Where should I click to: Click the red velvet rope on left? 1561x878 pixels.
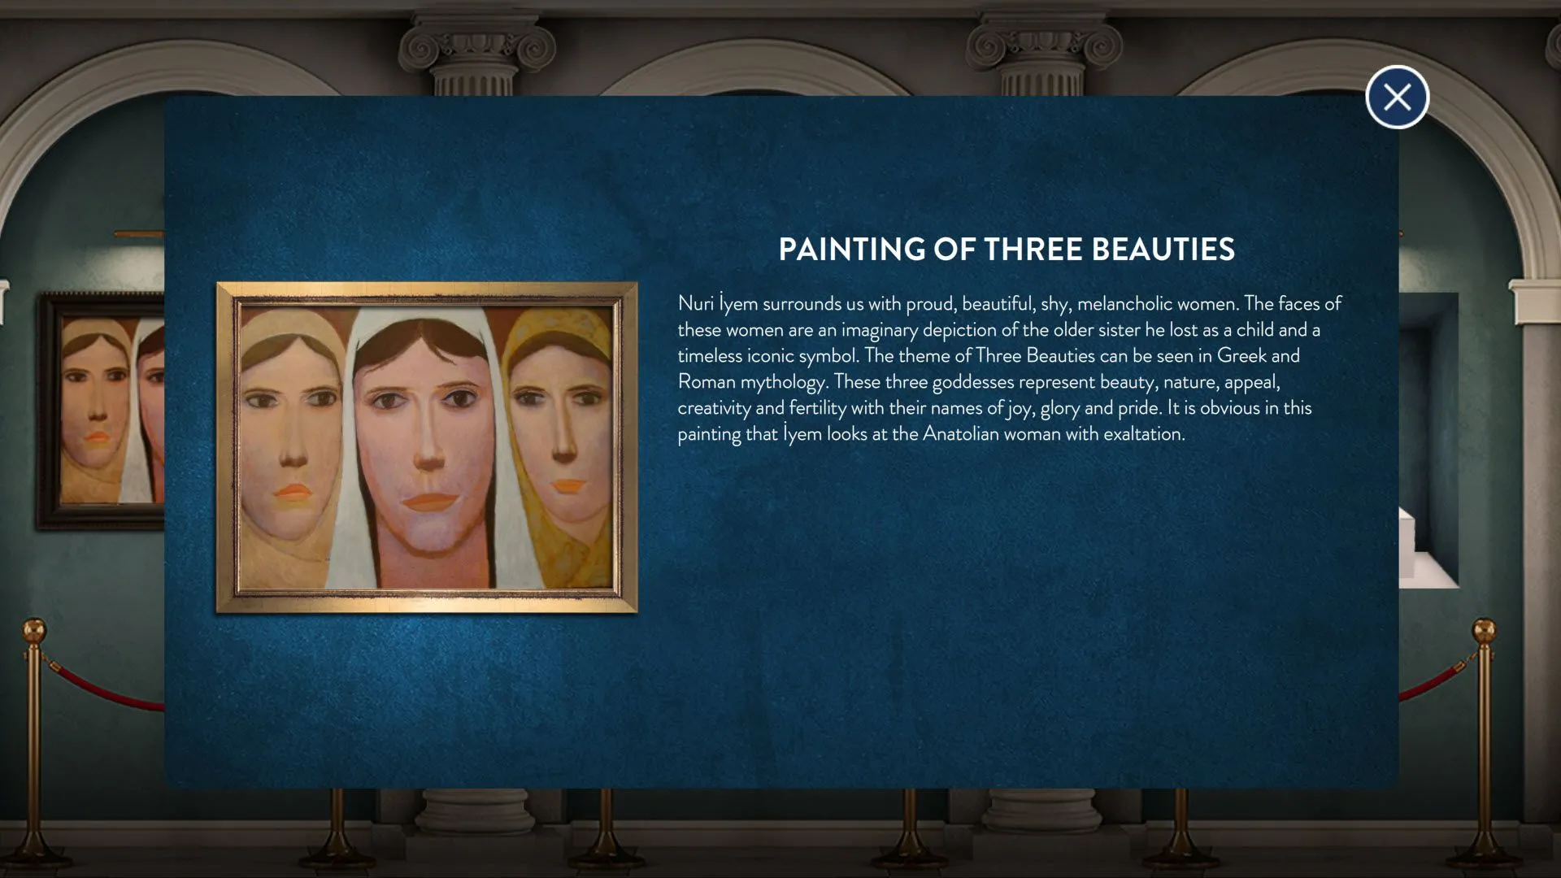pos(106,693)
